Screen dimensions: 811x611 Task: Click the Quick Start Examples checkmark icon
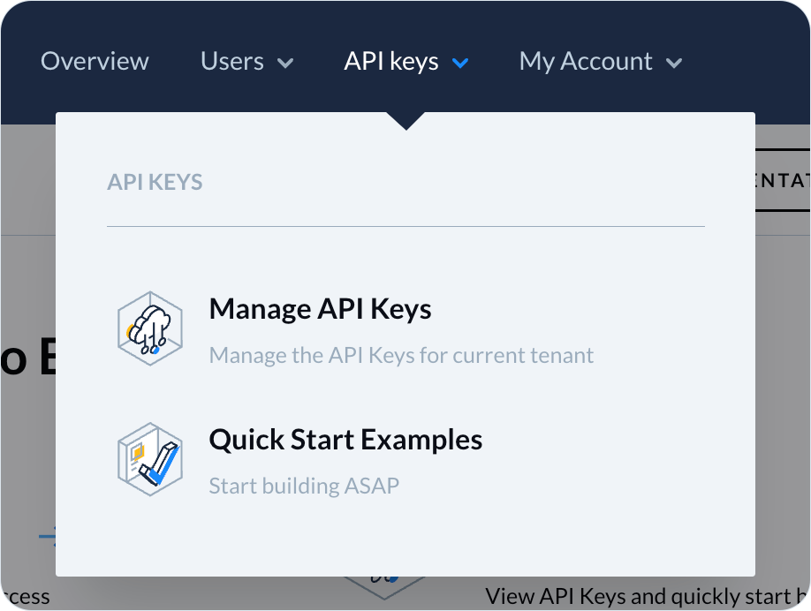(150, 459)
